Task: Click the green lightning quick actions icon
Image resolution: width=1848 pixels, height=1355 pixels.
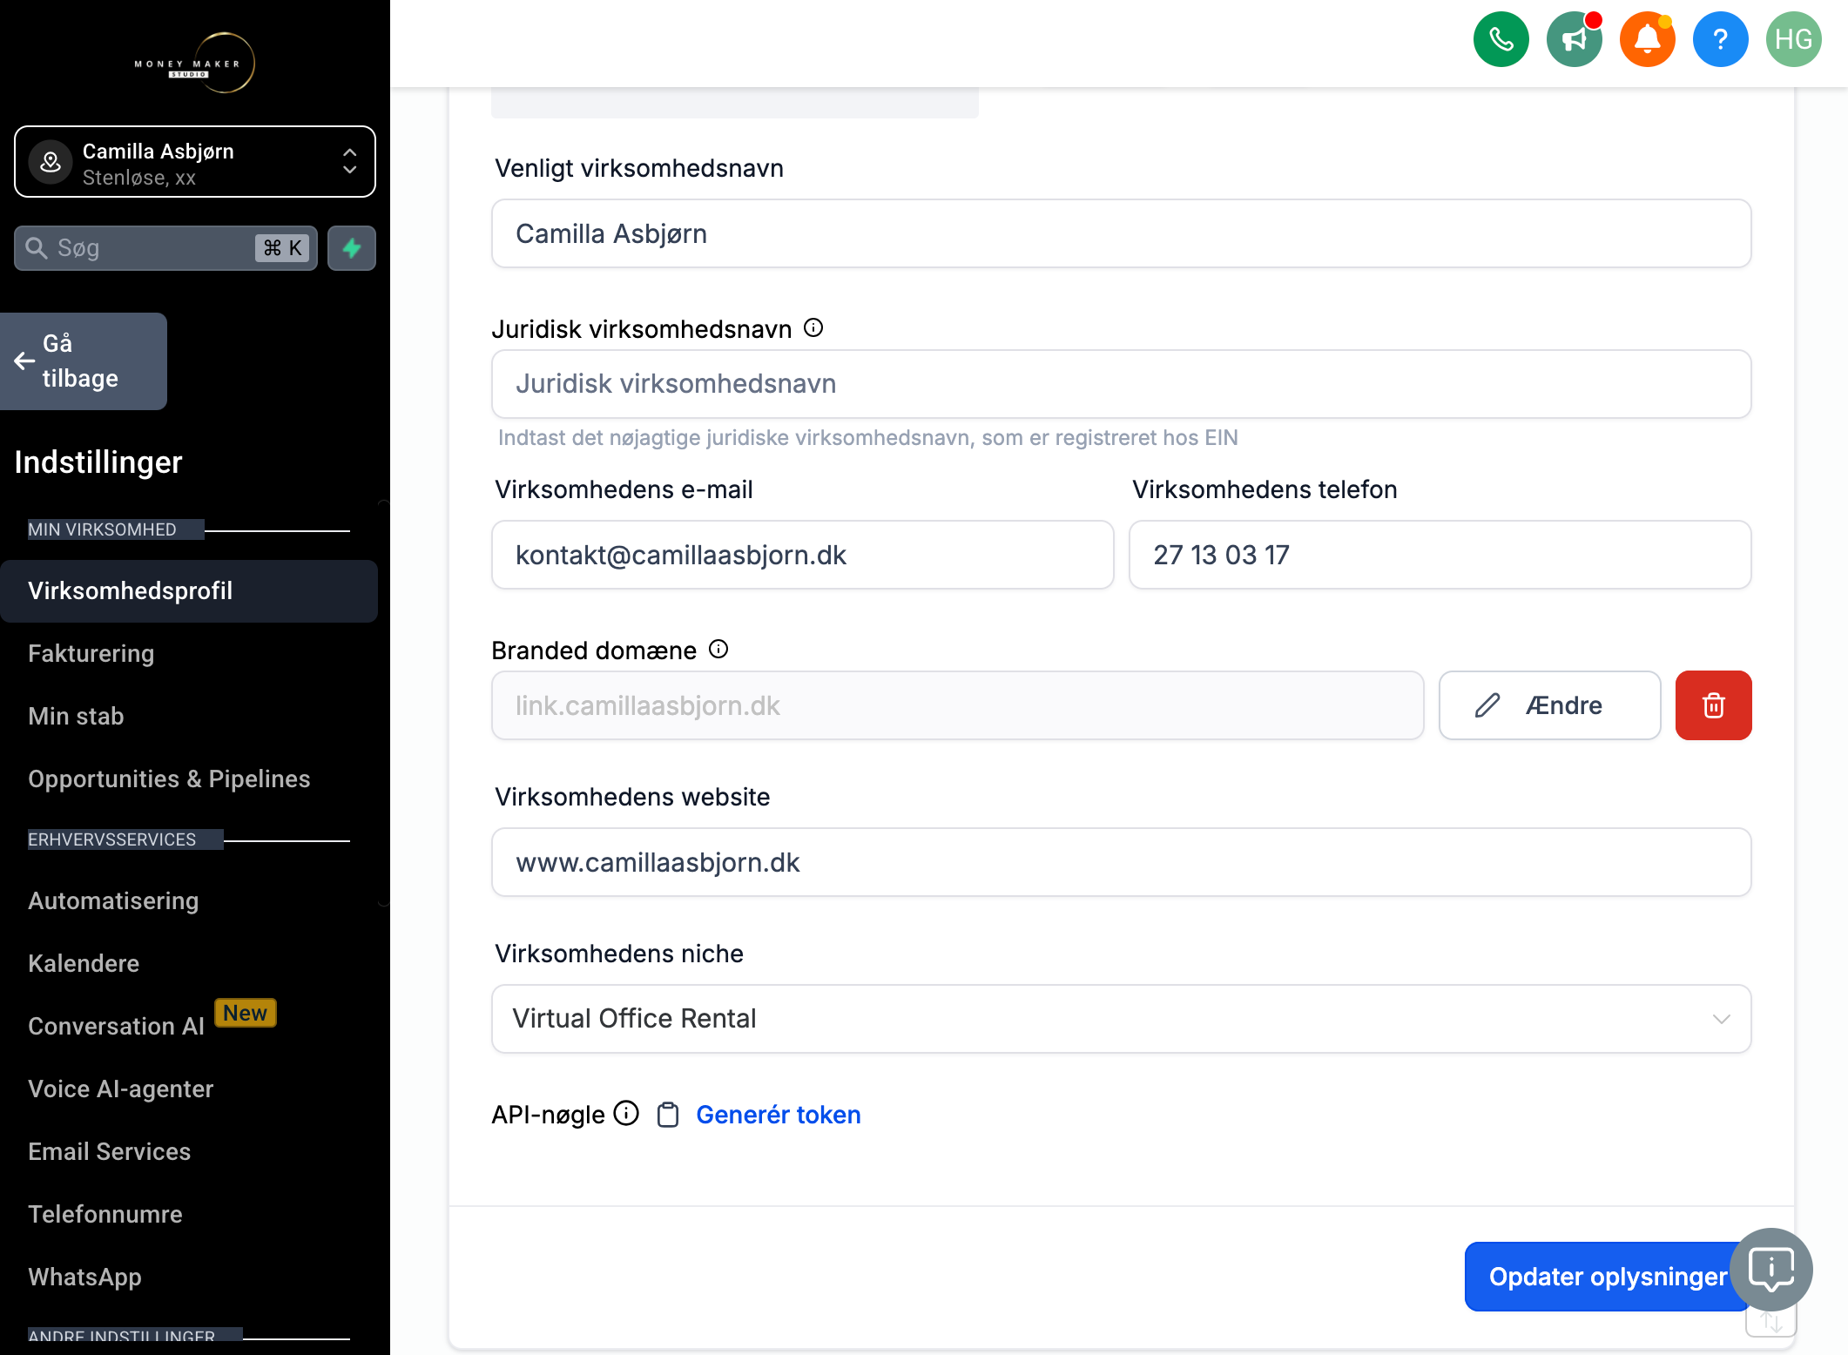Action: point(352,248)
